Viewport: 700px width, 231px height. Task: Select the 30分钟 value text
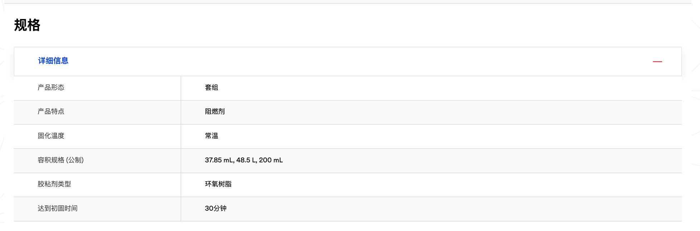[x=215, y=208]
